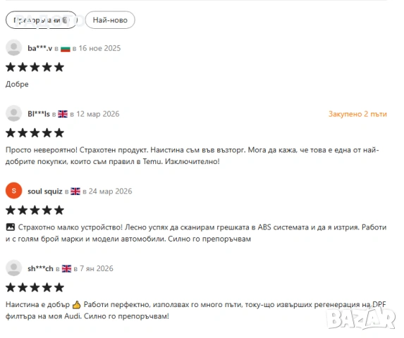Viewport: 404px width, 338px height.
Task: Open ba***.v username
Action: click(40, 48)
